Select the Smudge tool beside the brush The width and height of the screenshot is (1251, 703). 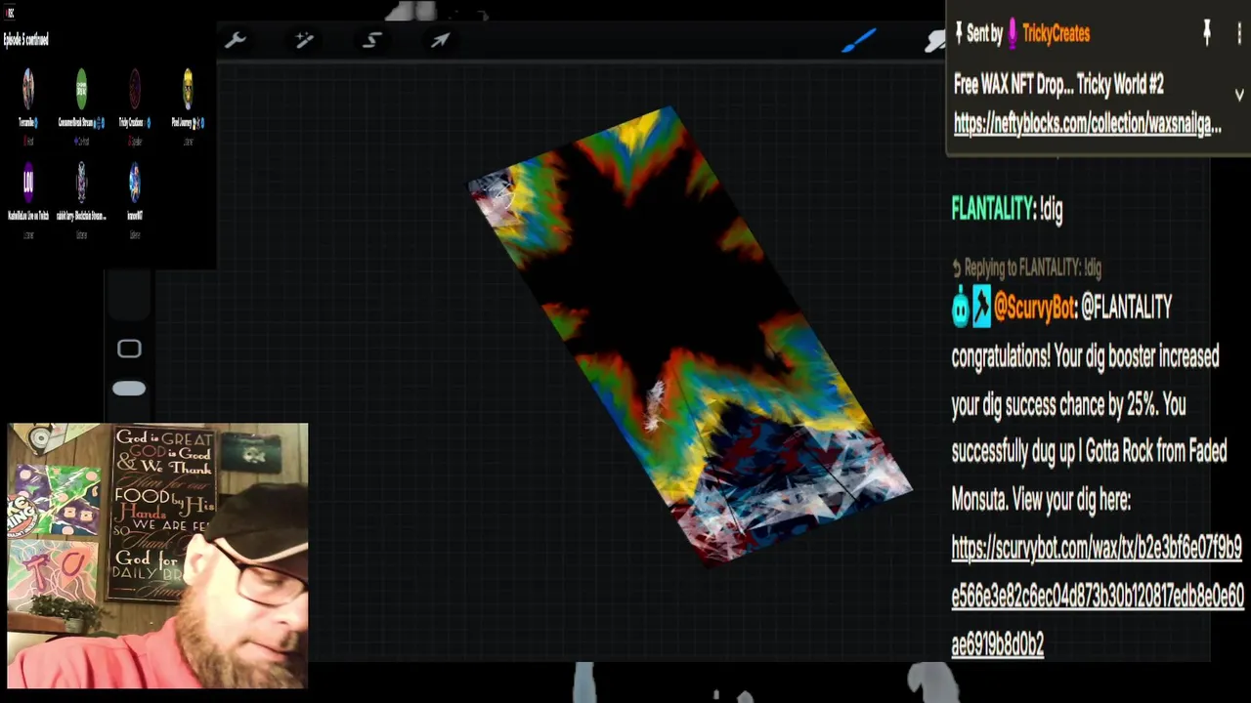click(935, 40)
